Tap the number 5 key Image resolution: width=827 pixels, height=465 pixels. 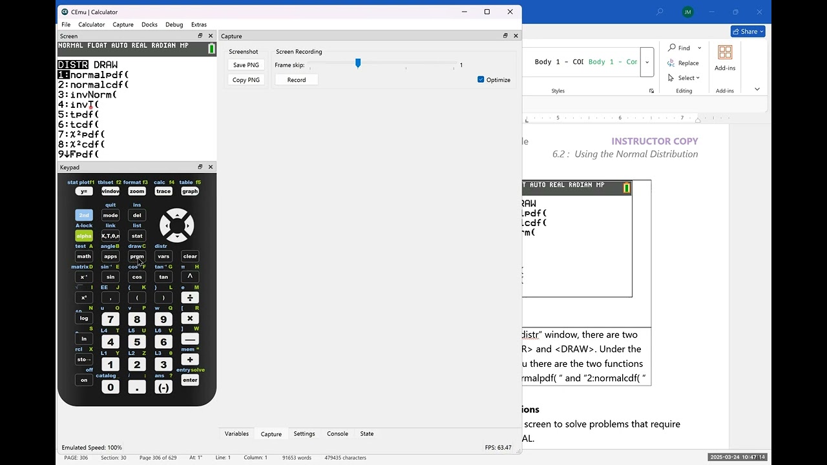[137, 342]
